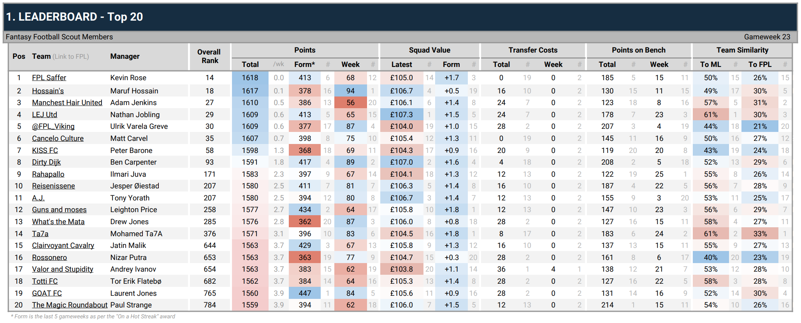
Task: Select the Valor and Stupidity link
Action: [63, 269]
